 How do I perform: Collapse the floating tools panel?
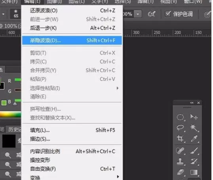[192, 103]
